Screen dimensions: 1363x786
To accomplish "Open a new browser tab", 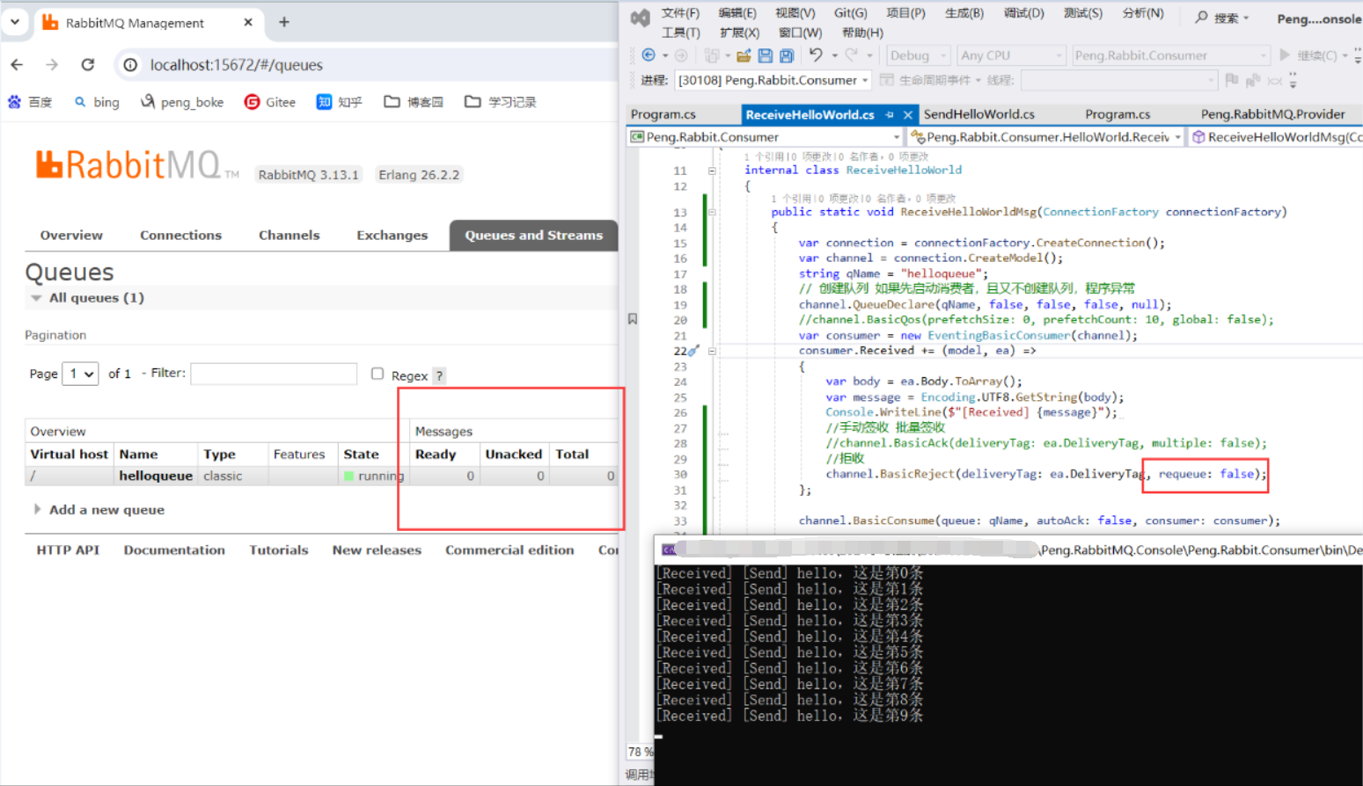I will coord(283,22).
